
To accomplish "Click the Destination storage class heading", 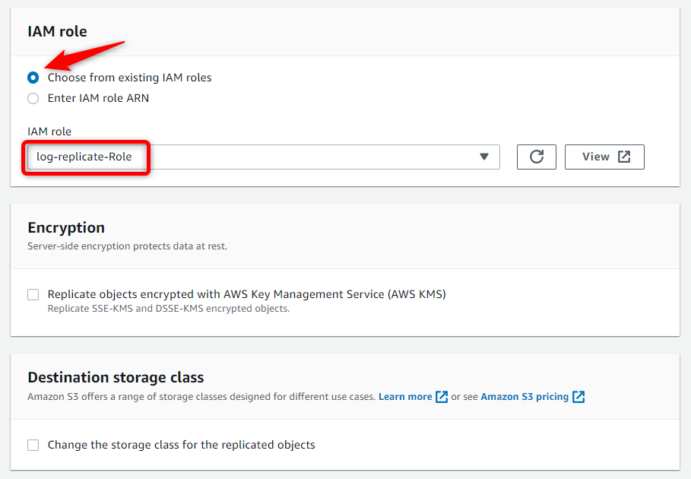I will [116, 378].
